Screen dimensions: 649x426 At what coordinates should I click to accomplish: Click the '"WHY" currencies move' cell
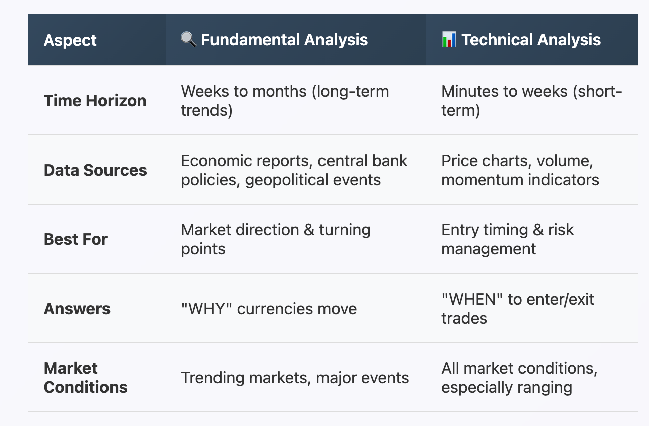[x=269, y=309]
